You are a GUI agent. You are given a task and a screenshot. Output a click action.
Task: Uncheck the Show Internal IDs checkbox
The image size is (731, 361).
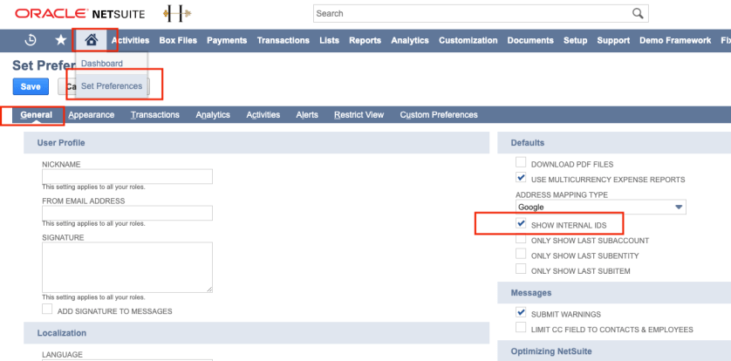tap(521, 224)
